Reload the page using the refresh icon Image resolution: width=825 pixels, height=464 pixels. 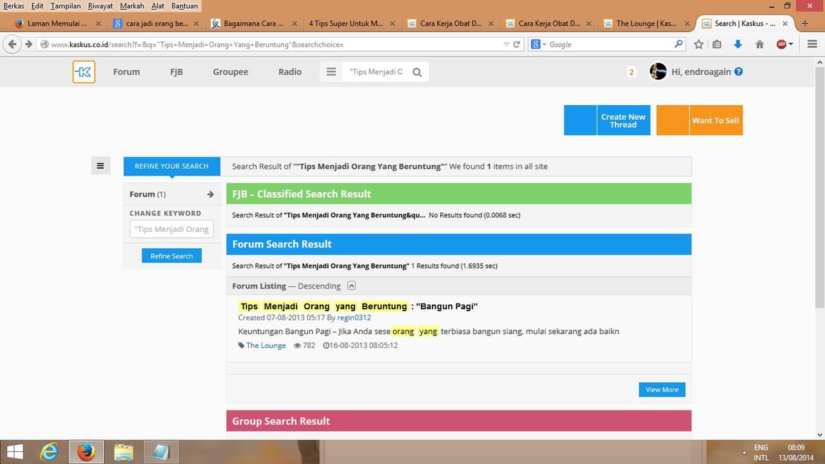(516, 44)
